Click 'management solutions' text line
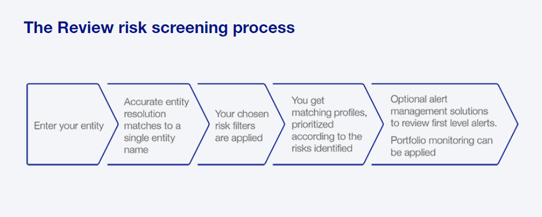 point(440,111)
